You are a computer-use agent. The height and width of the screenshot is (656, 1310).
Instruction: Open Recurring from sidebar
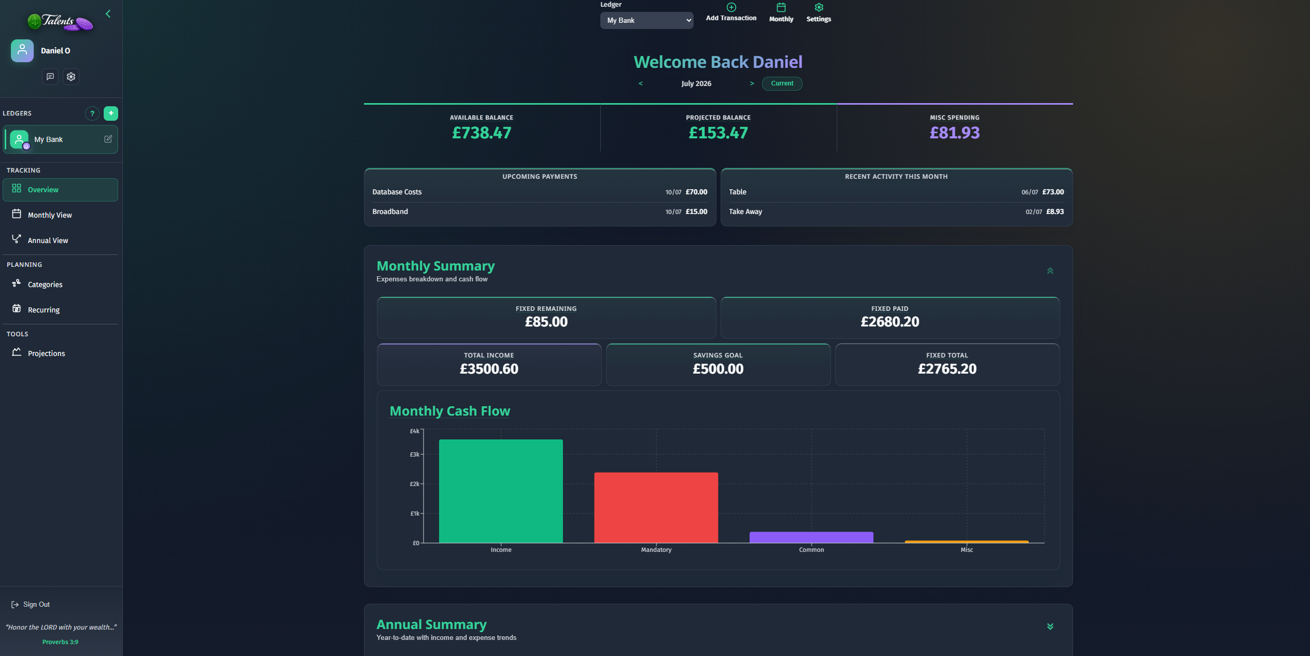[x=60, y=310]
